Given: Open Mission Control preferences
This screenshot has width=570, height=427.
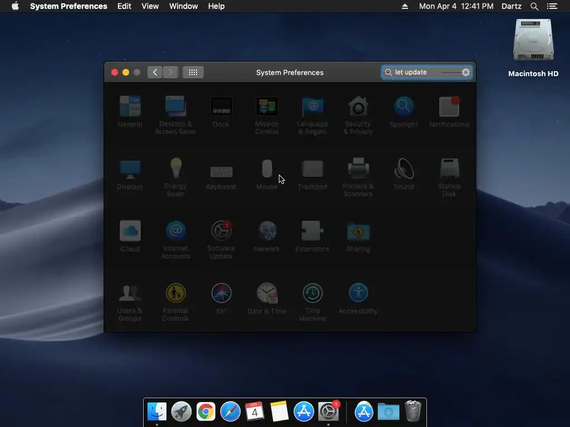Looking at the screenshot, I should (267, 115).
